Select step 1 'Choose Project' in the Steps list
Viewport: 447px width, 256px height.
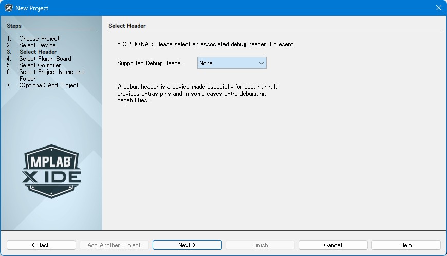(39, 39)
